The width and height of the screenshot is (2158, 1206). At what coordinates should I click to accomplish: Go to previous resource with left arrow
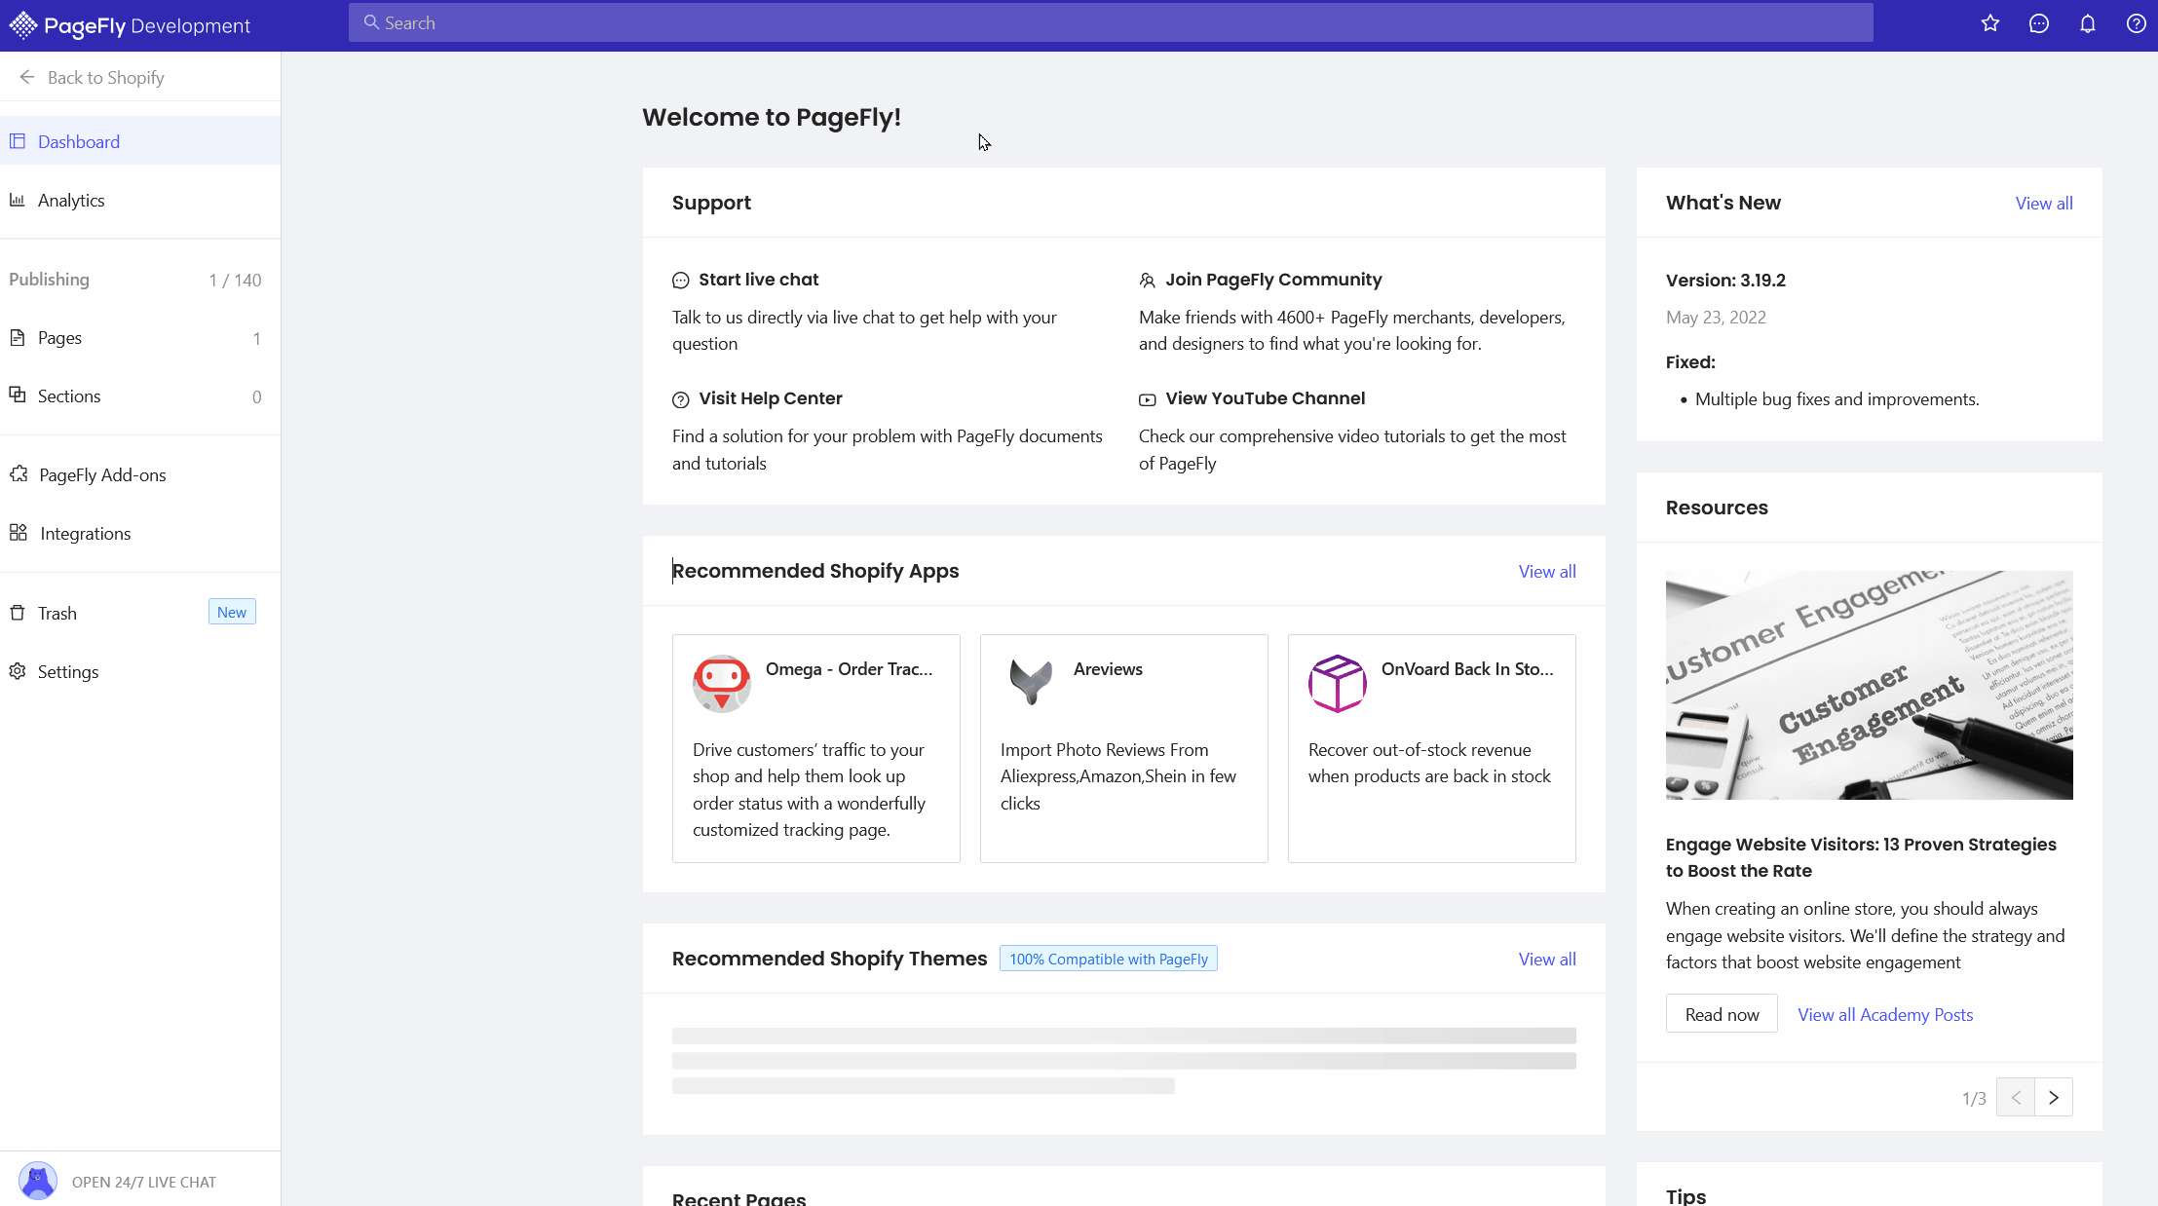click(2016, 1097)
